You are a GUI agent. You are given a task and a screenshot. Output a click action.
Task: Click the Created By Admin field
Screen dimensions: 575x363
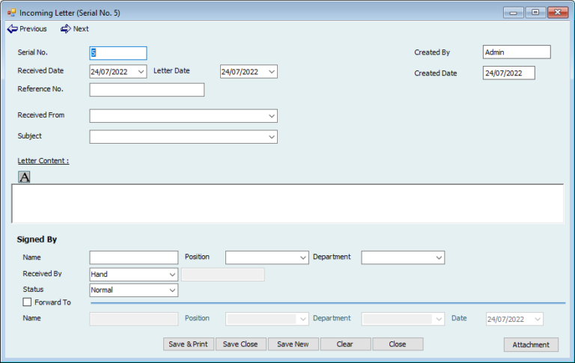coord(517,52)
